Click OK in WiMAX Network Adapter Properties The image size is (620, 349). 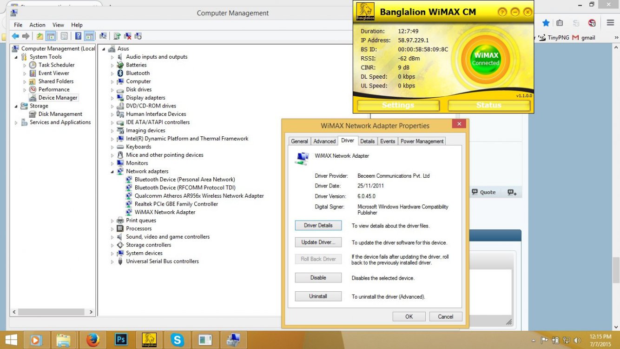(x=409, y=316)
